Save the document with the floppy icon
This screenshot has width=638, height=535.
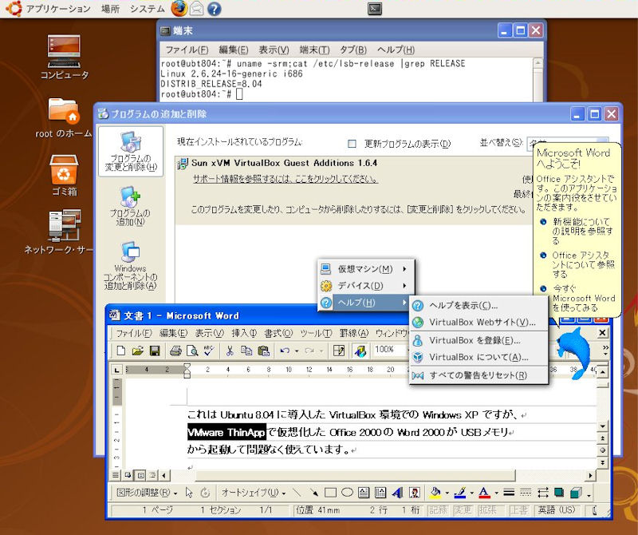tap(155, 351)
